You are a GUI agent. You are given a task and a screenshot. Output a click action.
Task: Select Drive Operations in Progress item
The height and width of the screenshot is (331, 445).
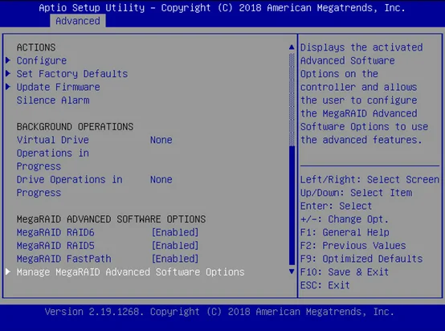(x=70, y=186)
